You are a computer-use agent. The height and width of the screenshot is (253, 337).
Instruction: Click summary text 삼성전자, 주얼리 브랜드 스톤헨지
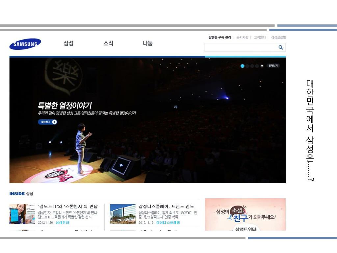[68, 215]
